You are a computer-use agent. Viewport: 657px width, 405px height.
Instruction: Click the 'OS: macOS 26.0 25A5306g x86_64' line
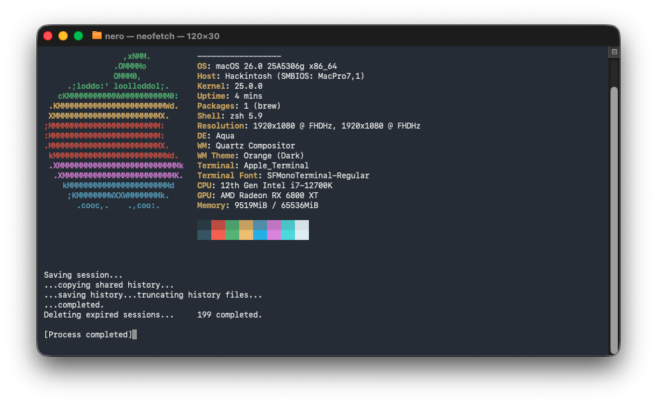click(267, 66)
